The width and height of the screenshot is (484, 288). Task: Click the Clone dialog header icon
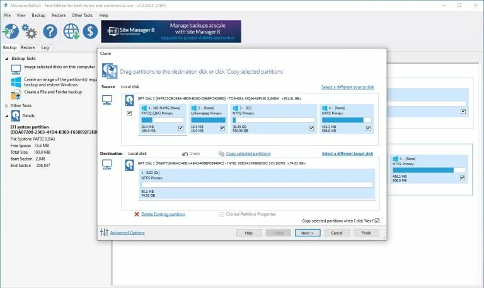(110, 71)
